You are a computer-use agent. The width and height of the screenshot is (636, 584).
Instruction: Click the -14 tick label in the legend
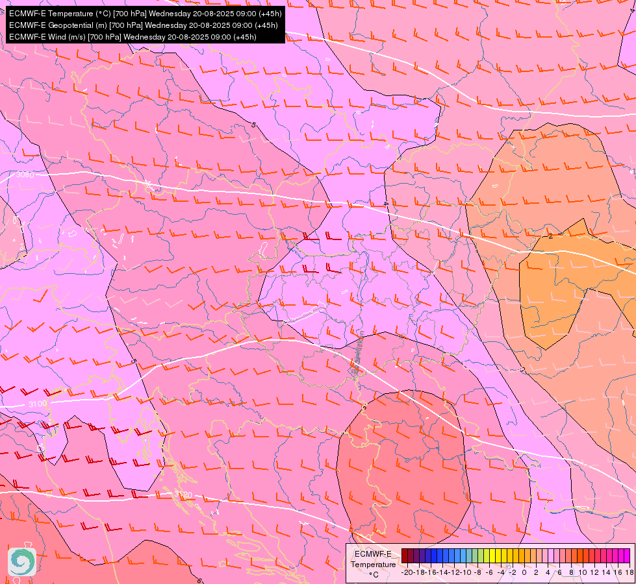pyautogui.click(x=443, y=573)
